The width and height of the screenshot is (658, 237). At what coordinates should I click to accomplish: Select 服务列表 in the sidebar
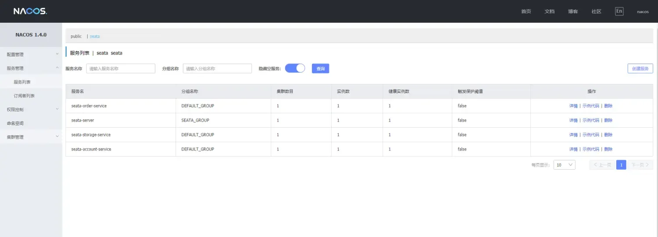click(x=31, y=82)
